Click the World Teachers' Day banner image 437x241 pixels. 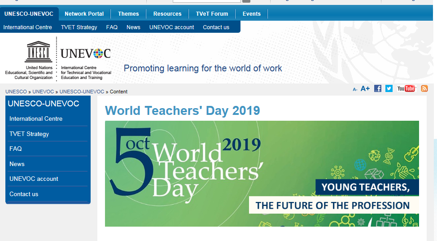click(262, 174)
